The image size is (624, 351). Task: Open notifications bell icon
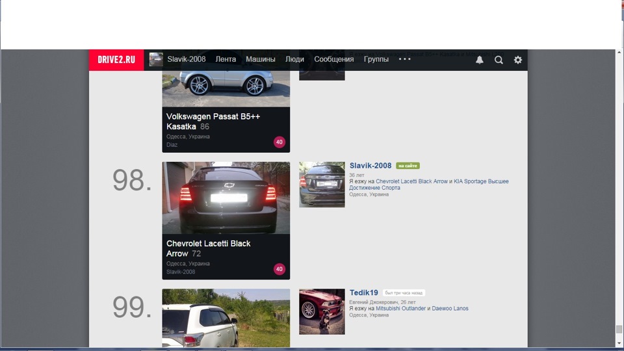(480, 60)
